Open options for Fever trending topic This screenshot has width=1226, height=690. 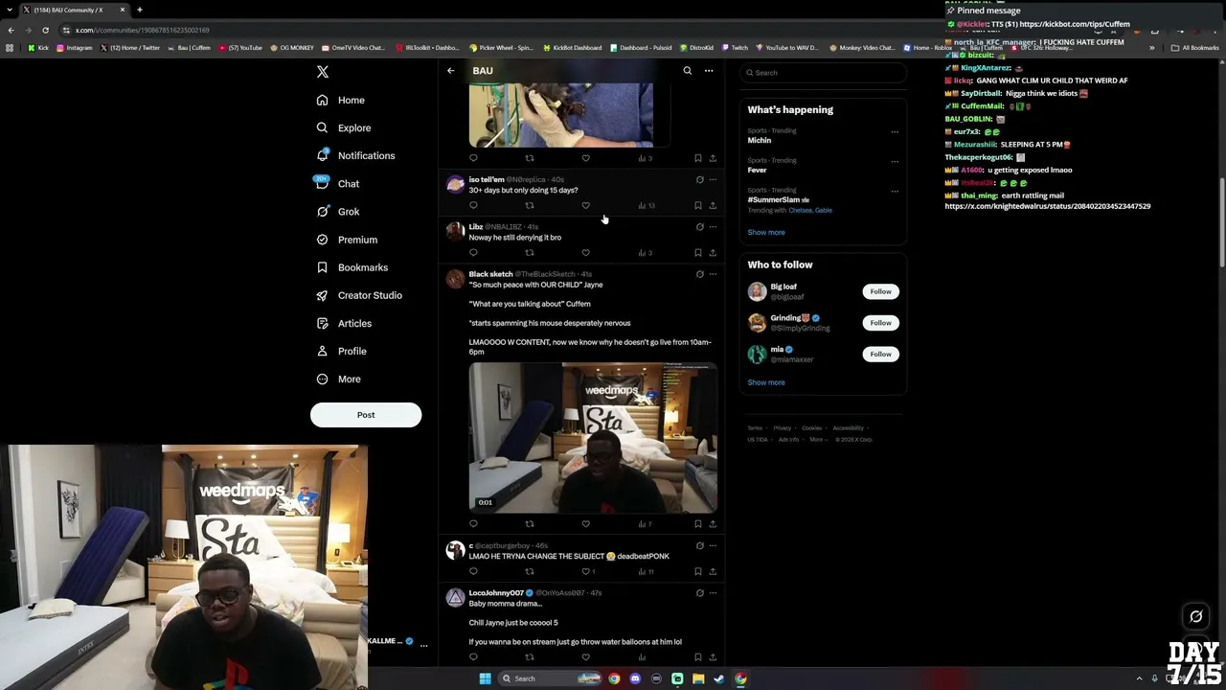point(895,162)
